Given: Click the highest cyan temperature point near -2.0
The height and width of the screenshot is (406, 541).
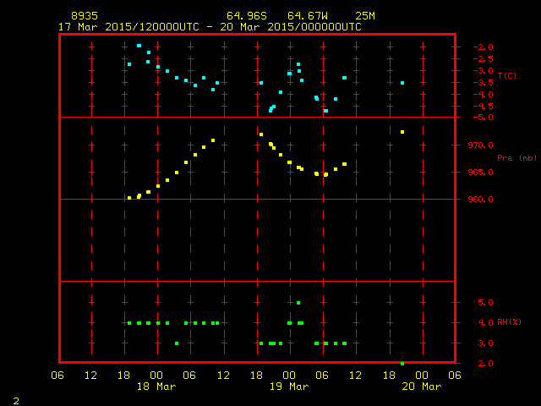Looking at the screenshot, I should click(139, 46).
